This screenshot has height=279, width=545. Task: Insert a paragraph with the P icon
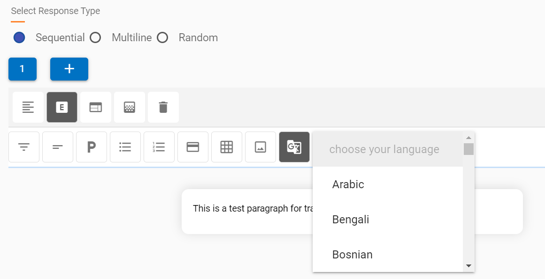pyautogui.click(x=92, y=147)
